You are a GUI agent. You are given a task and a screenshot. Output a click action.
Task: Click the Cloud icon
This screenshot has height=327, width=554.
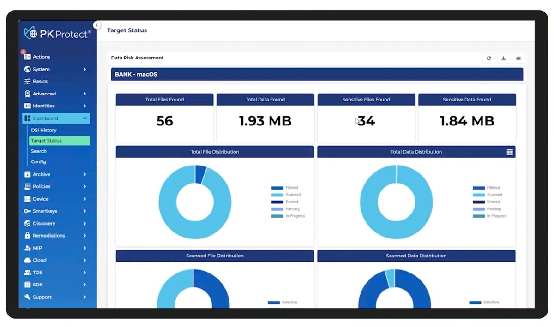click(x=27, y=260)
